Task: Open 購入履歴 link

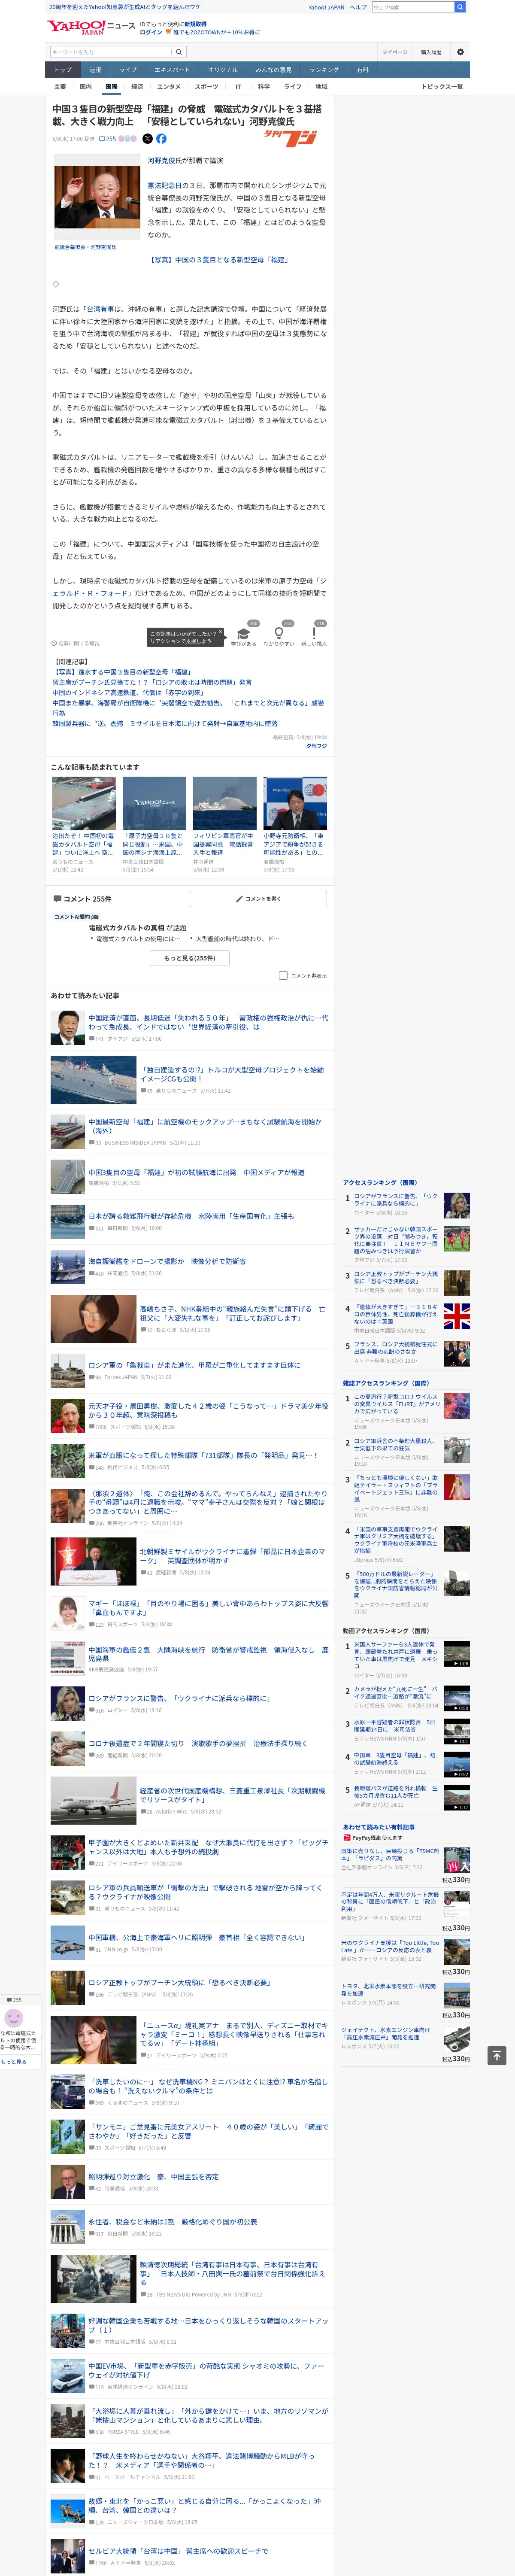Action: [431, 52]
